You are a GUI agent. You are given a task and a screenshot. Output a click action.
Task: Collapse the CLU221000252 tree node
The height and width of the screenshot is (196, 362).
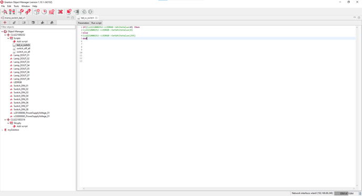[x=5, y=35]
